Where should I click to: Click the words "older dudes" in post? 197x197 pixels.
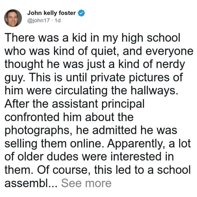click(x=48, y=157)
